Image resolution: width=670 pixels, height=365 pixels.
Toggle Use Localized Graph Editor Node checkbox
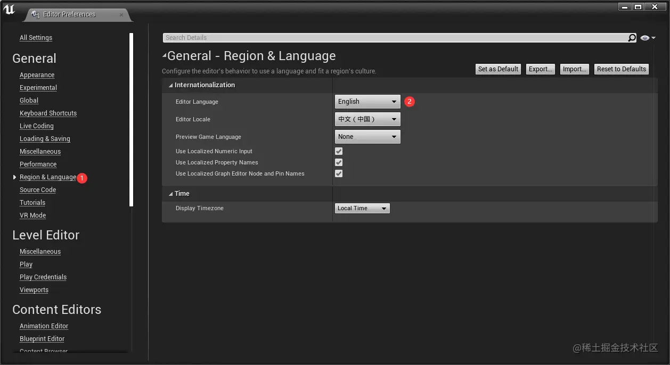tap(339, 174)
